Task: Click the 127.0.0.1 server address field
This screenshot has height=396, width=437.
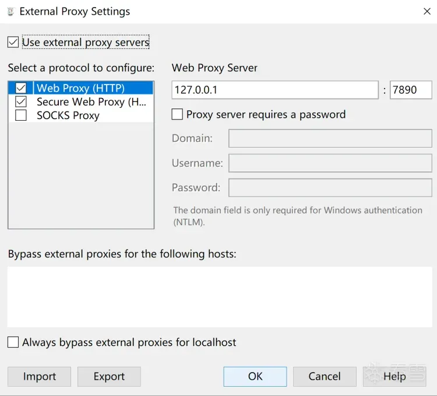Action: (x=275, y=90)
